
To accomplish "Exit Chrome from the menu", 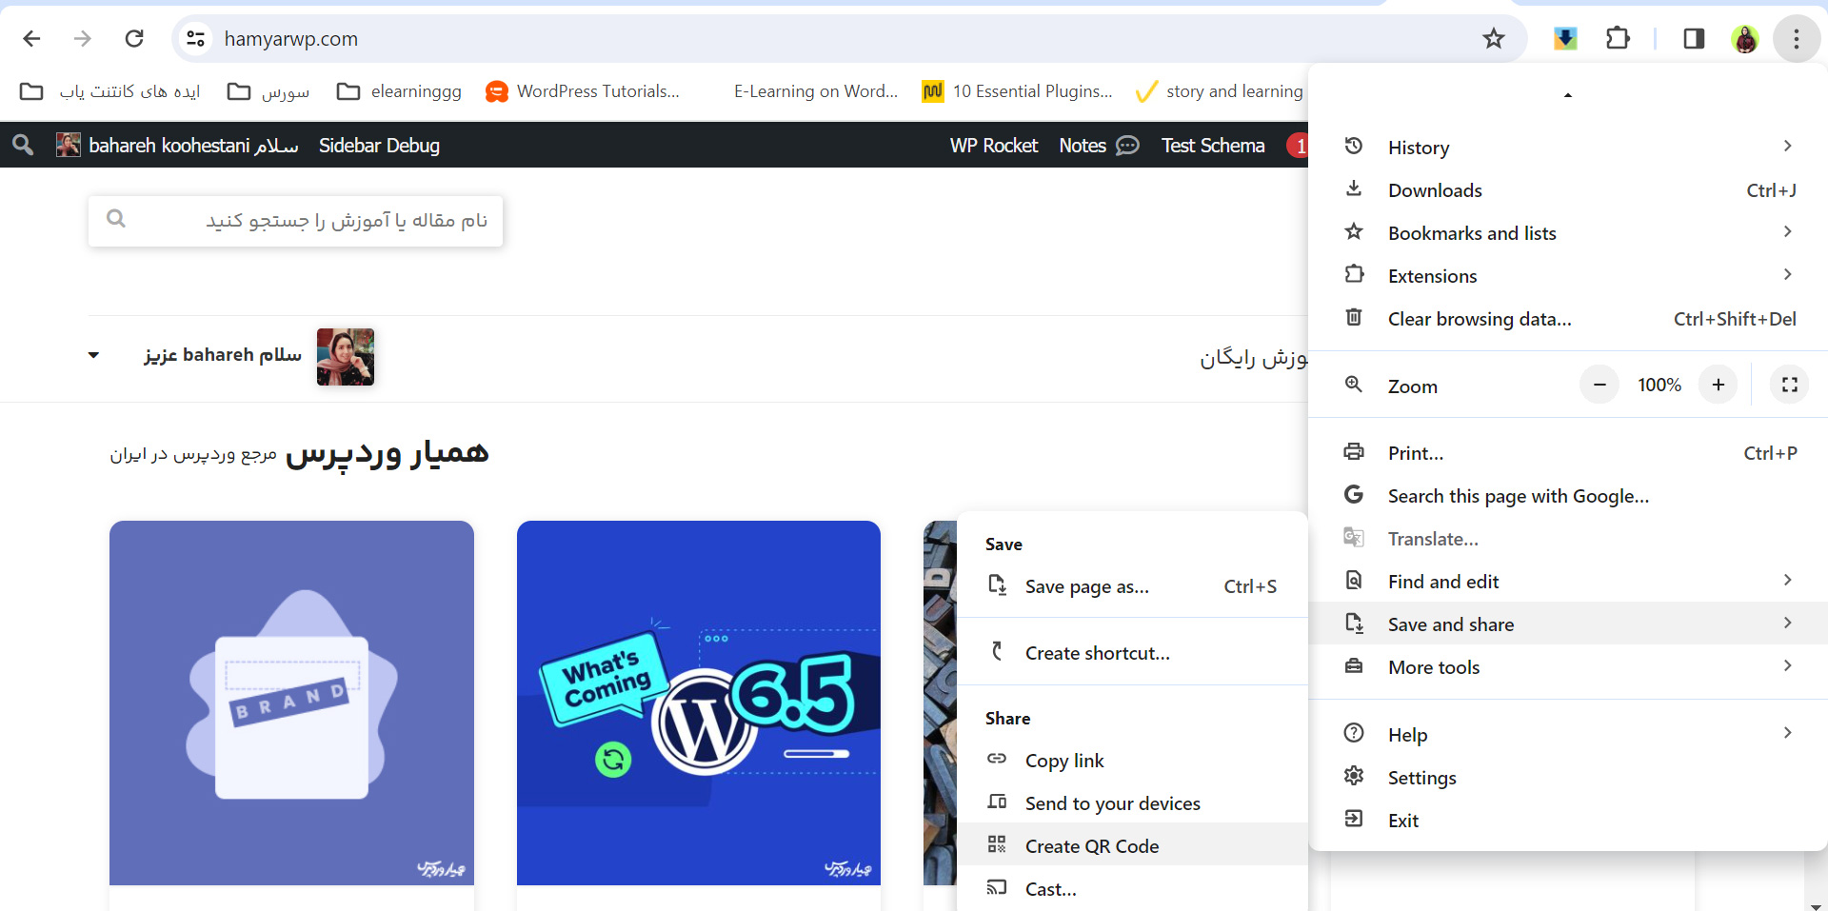I will pos(1568,820).
